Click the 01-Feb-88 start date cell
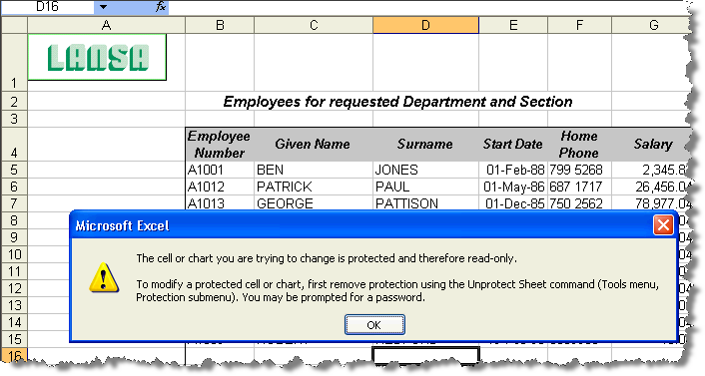This screenshot has height=376, width=705. (x=513, y=170)
